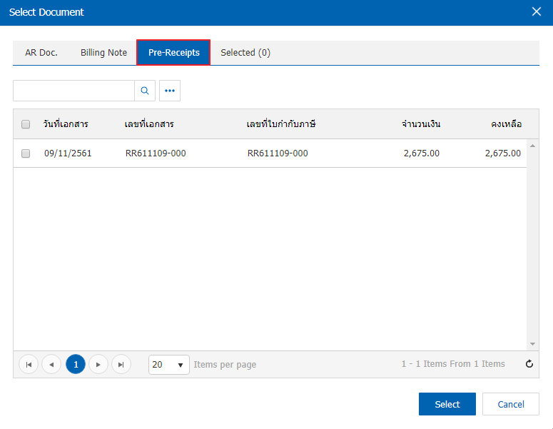Image resolution: width=553 pixels, height=429 pixels.
Task: Tick the select-all header checkbox
Action: point(26,124)
